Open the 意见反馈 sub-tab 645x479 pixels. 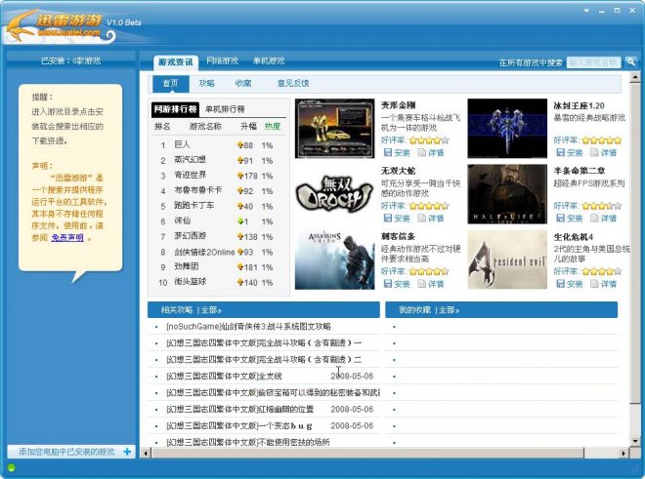tap(293, 83)
